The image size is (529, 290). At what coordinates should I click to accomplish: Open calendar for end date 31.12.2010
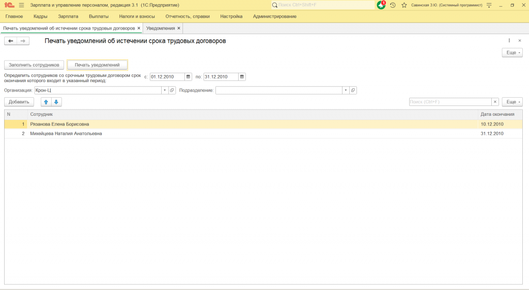[242, 77]
